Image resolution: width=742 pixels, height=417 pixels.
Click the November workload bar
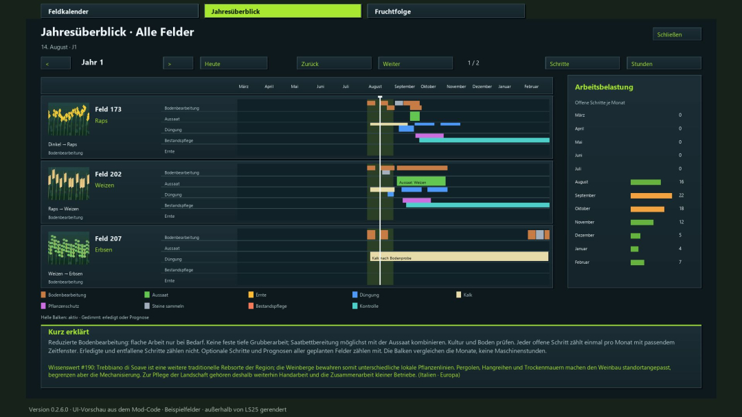point(642,222)
